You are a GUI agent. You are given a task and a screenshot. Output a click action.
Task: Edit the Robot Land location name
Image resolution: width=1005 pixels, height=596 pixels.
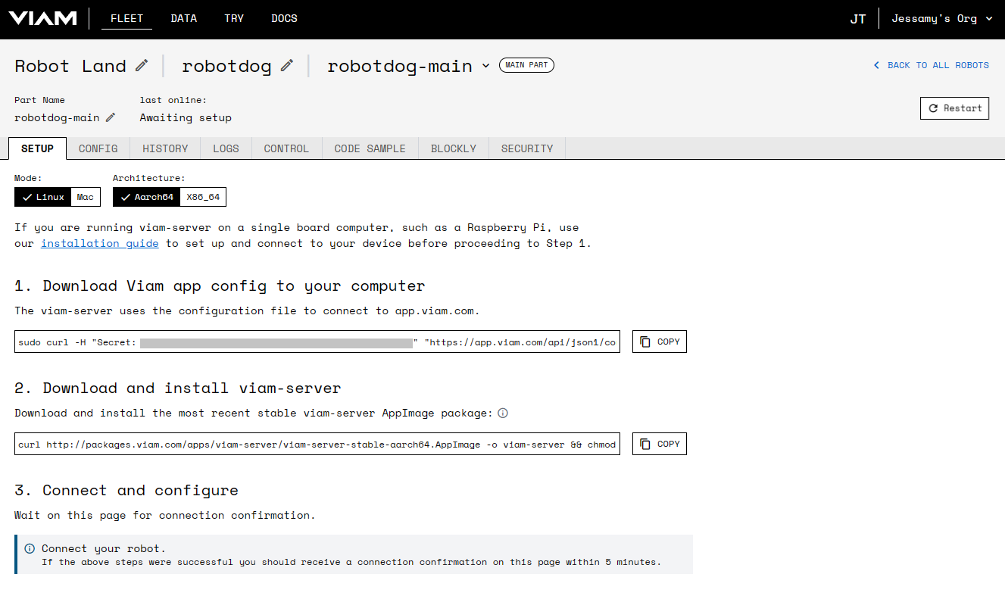click(142, 65)
